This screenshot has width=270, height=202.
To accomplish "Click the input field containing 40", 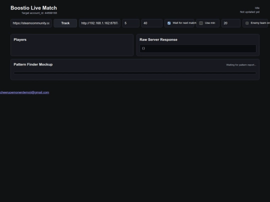I will [151, 23].
